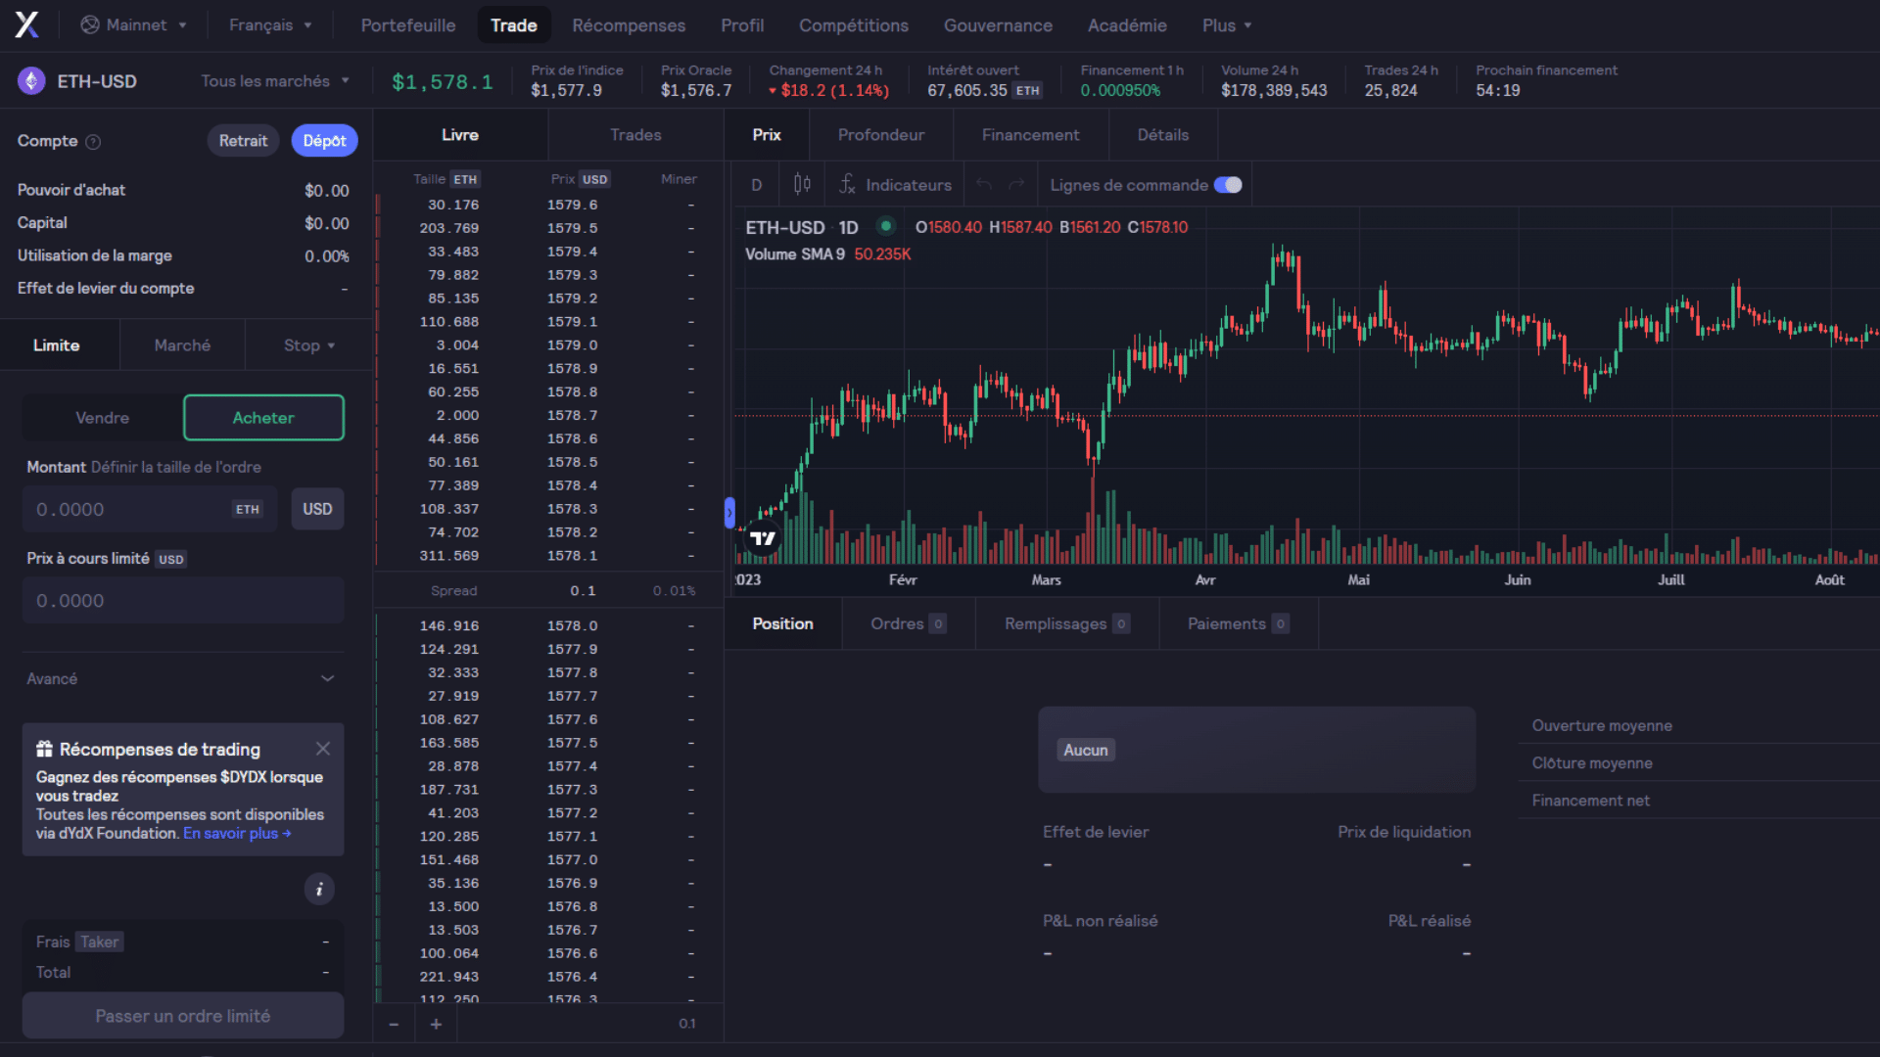Image resolution: width=1880 pixels, height=1057 pixels.
Task: Click the Passer un ordre limité button
Action: click(182, 1015)
